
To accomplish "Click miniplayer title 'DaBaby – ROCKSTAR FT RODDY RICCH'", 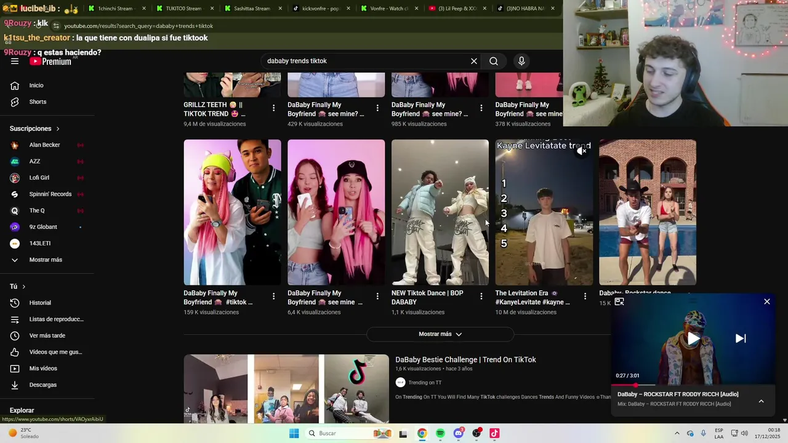I will [x=678, y=394].
